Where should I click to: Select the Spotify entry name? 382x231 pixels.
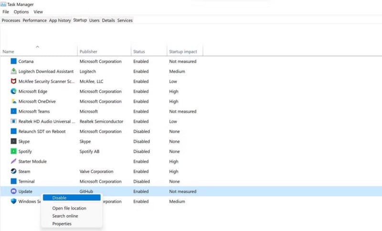point(25,151)
